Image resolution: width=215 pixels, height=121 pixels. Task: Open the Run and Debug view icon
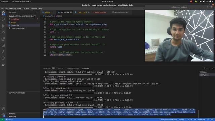(x=3, y=33)
